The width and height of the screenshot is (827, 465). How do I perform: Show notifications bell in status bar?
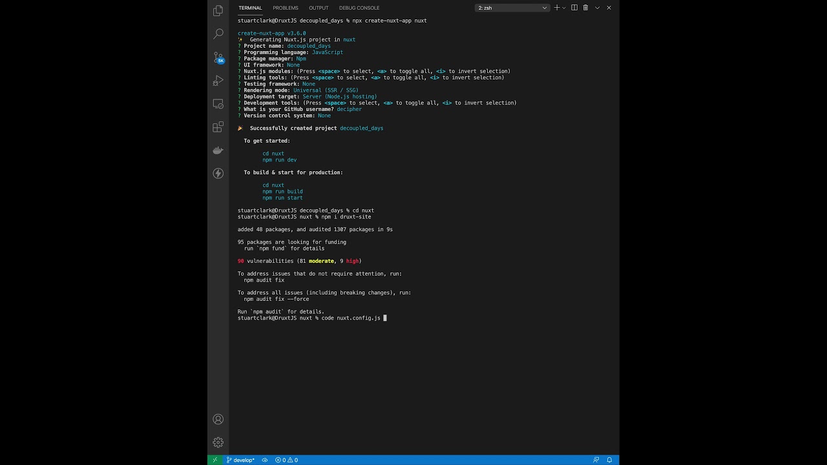609,460
